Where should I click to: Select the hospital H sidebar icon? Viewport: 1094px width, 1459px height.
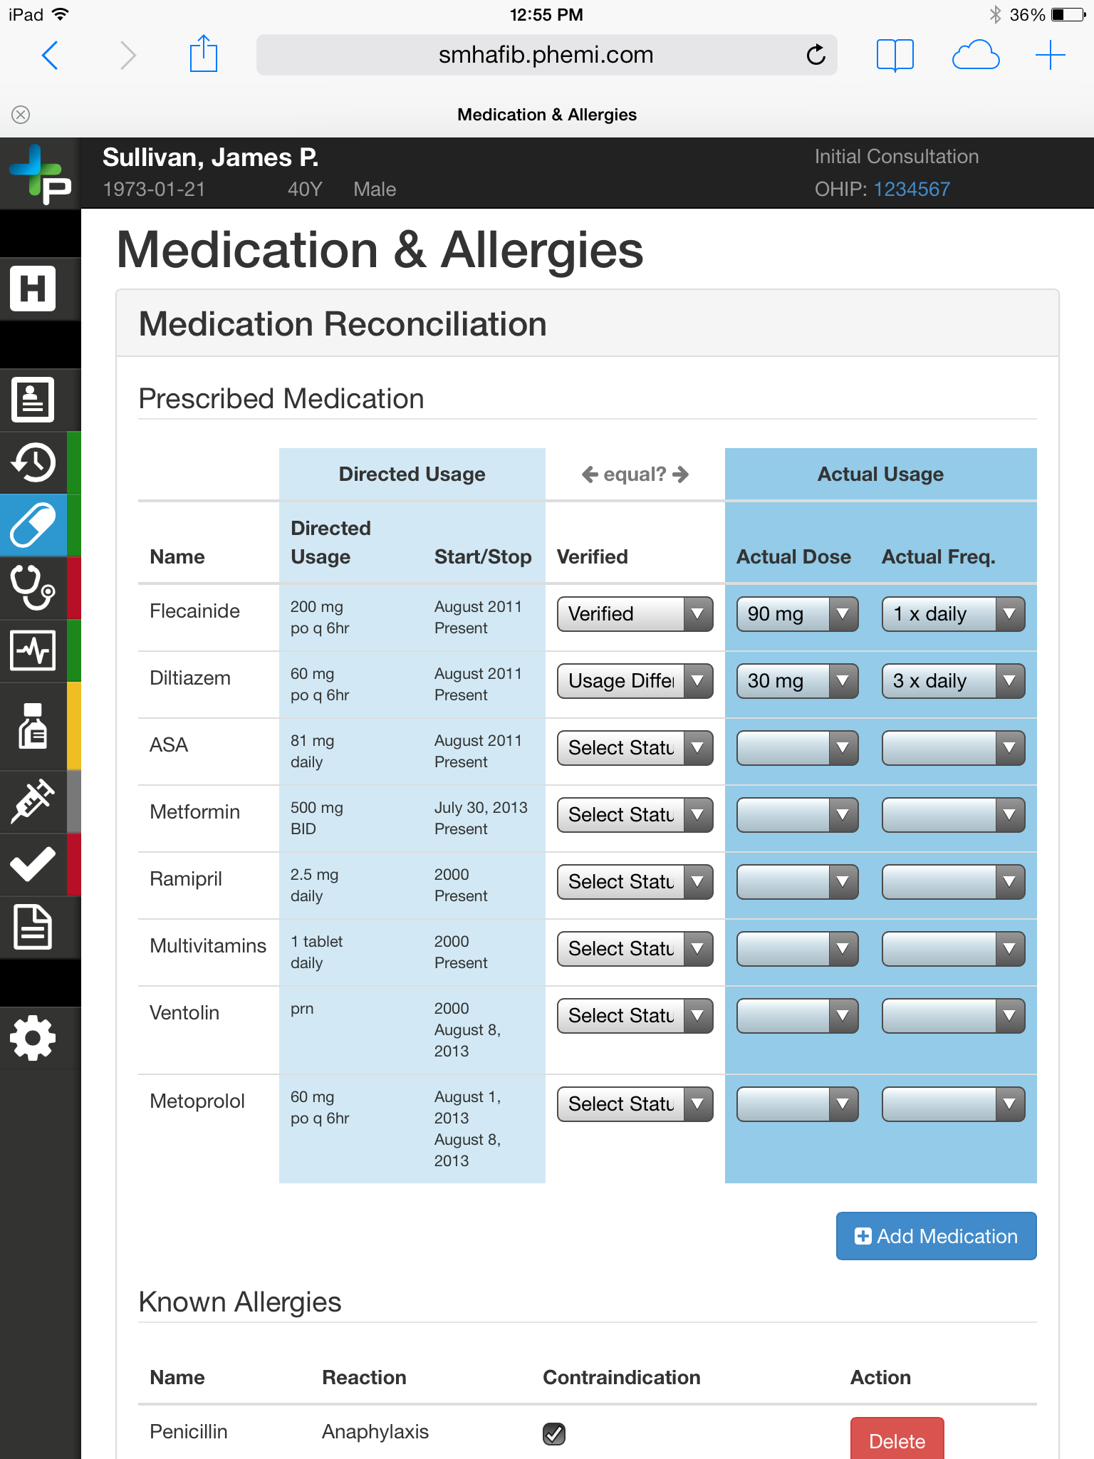coord(33,289)
